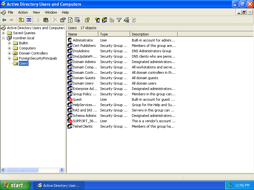
Task: Select the Schema Admins group icon
Action: [70, 116]
